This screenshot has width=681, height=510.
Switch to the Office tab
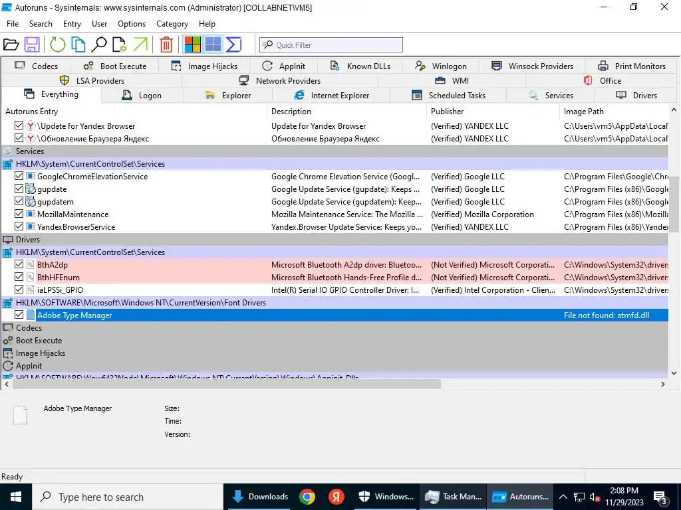click(602, 80)
